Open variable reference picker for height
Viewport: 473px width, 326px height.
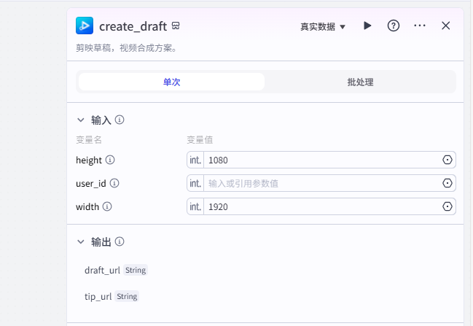click(x=447, y=160)
